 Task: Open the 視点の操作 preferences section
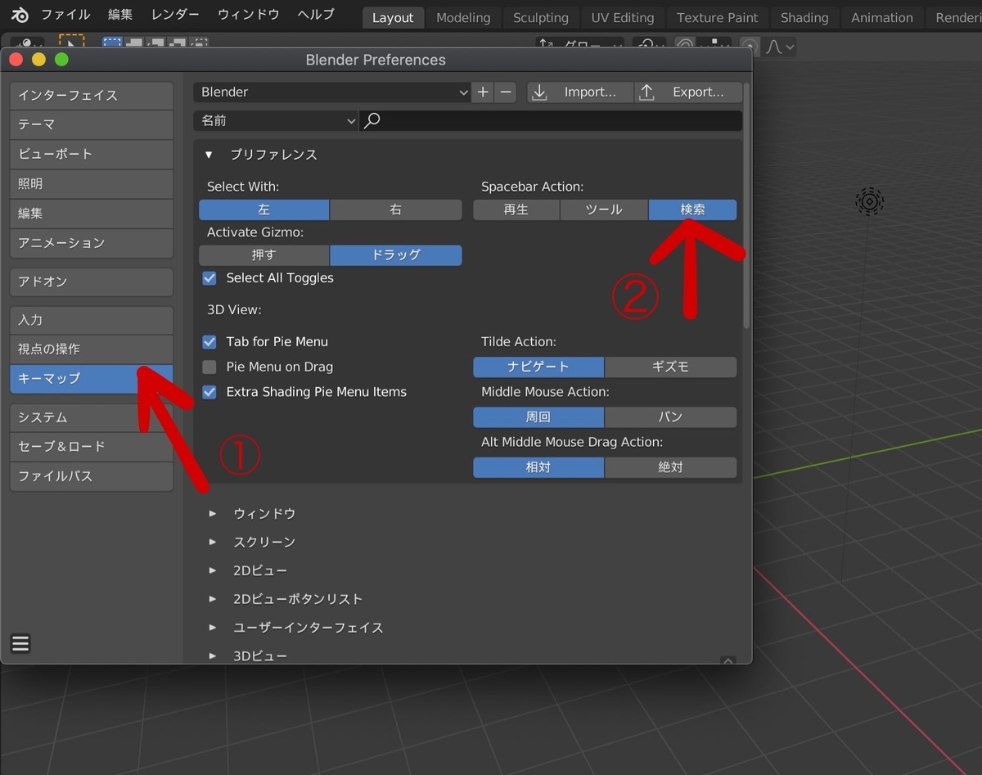92,349
